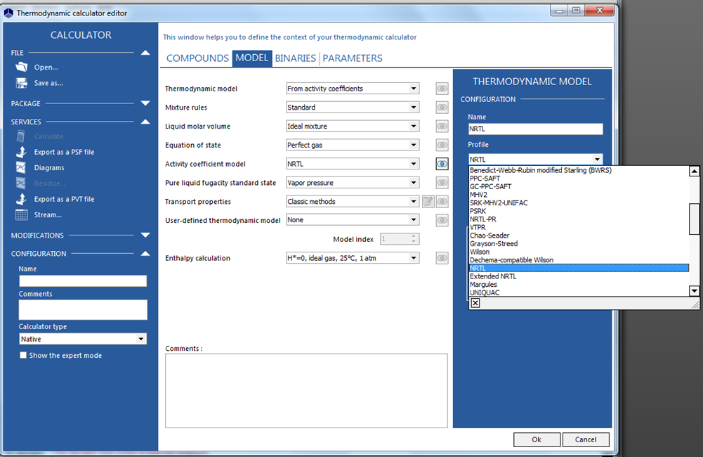The height and width of the screenshot is (457, 703).
Task: Enable the Show the expert mode checkbox
Action: click(x=23, y=355)
